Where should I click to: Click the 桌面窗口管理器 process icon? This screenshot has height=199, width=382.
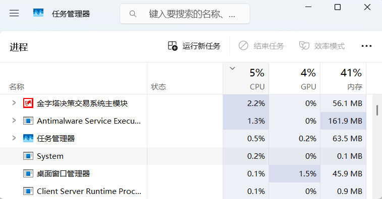[28, 173]
